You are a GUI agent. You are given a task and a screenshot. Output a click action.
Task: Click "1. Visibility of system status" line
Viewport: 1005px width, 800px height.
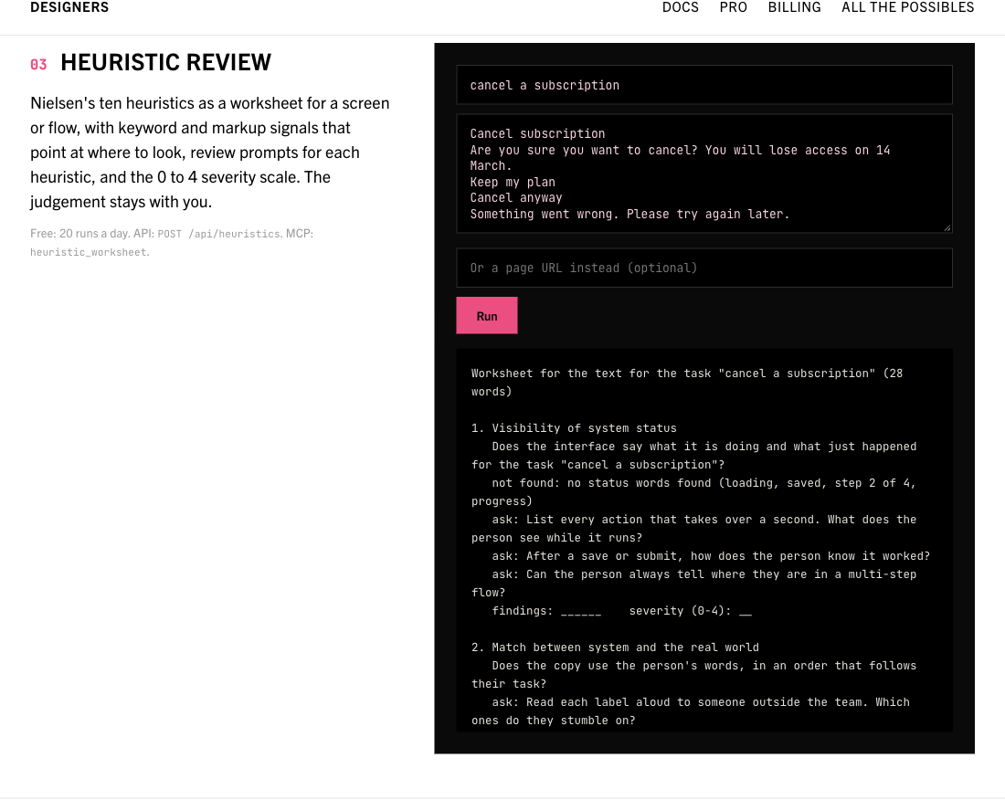click(x=574, y=428)
